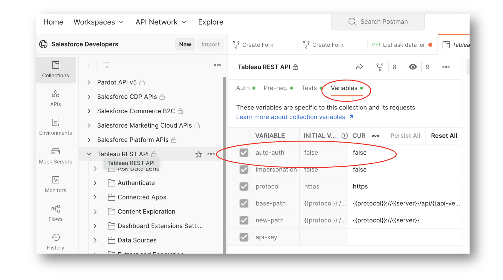Click the new-path current value cell
Screen dimensions: 503x280
tap(405, 220)
